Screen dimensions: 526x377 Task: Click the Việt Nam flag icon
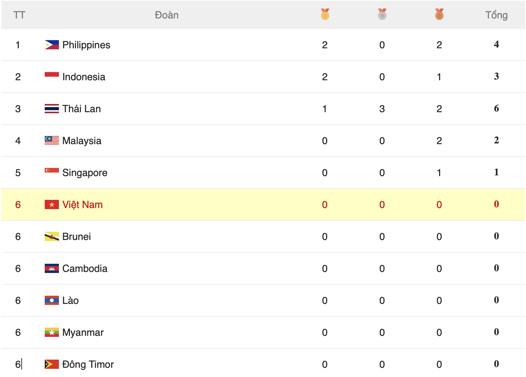point(52,204)
